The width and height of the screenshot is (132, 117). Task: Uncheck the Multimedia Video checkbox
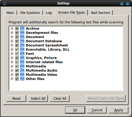coord(17,75)
